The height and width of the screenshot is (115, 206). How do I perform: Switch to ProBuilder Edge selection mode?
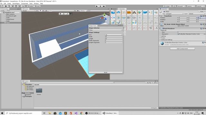pyautogui.click(x=67, y=14)
